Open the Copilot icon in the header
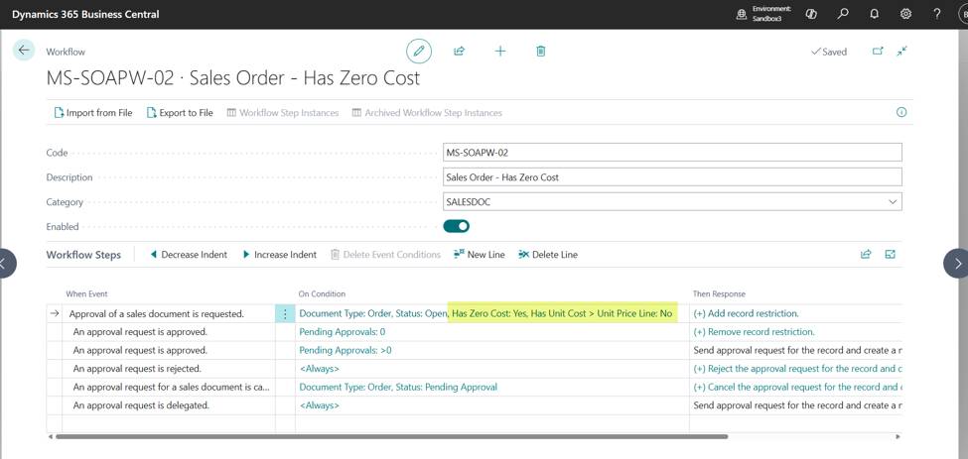Viewport: 968px width, 459px height. click(x=812, y=14)
